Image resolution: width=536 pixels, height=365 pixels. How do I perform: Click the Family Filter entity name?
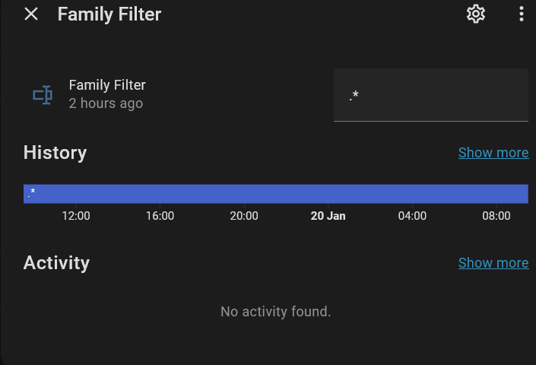[107, 85]
